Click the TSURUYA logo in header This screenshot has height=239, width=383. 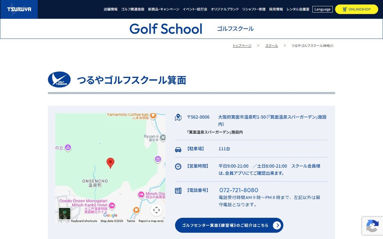click(x=19, y=9)
